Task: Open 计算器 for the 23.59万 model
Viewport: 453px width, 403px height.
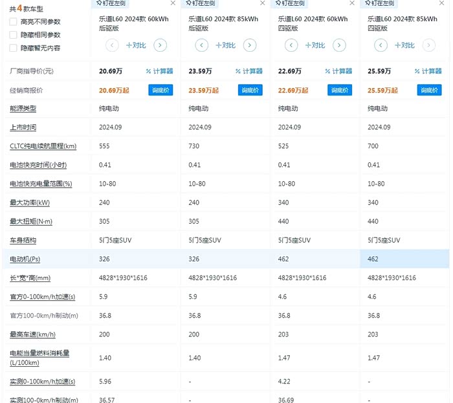Action: pyautogui.click(x=249, y=71)
